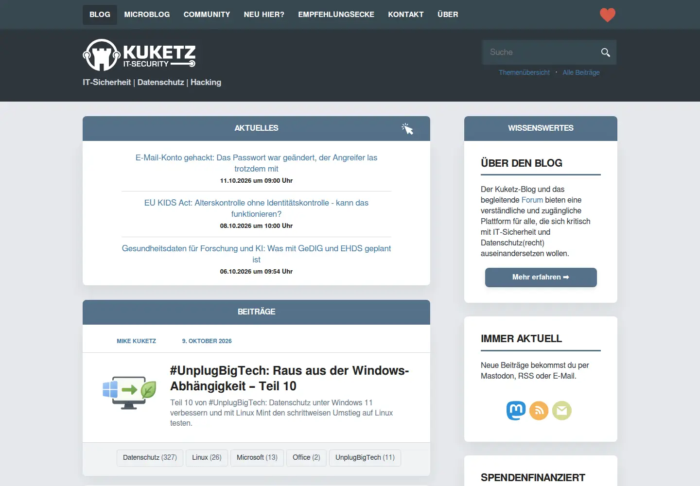This screenshot has width=700, height=486.
Task: Click the Immer aktuell heading
Action: [x=521, y=339]
